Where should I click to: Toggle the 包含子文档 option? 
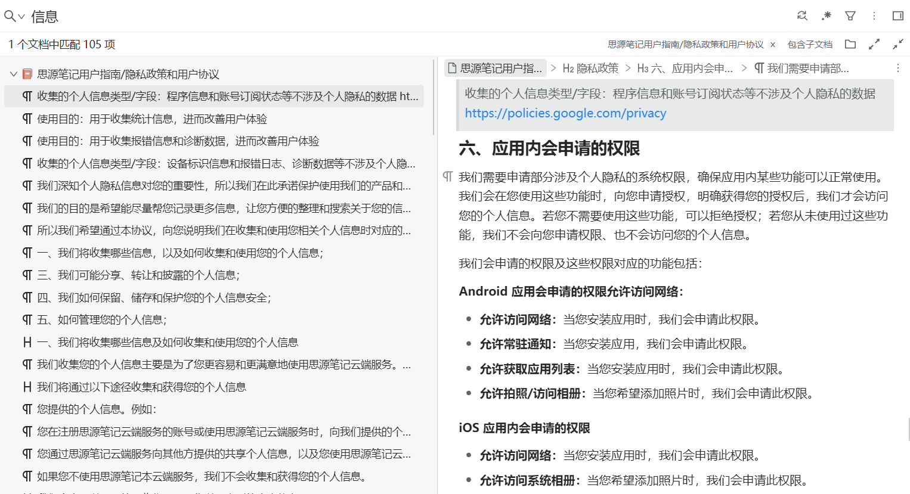coord(810,45)
